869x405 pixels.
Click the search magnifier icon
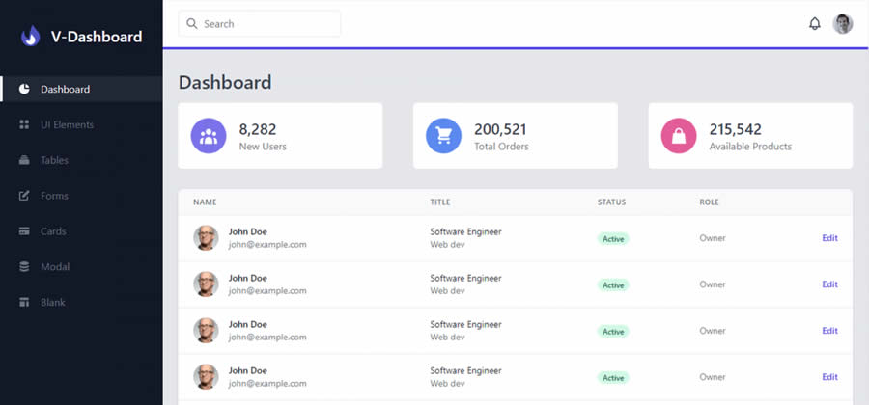click(x=191, y=24)
